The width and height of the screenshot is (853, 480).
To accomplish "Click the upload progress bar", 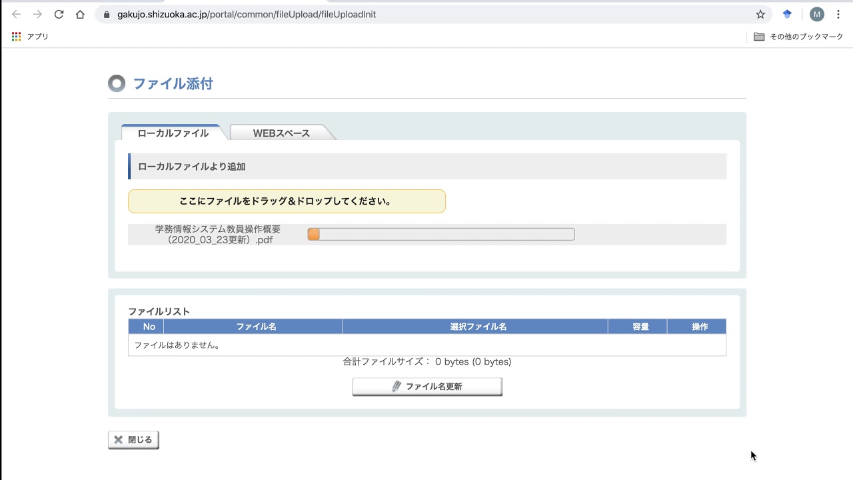I will click(x=440, y=234).
